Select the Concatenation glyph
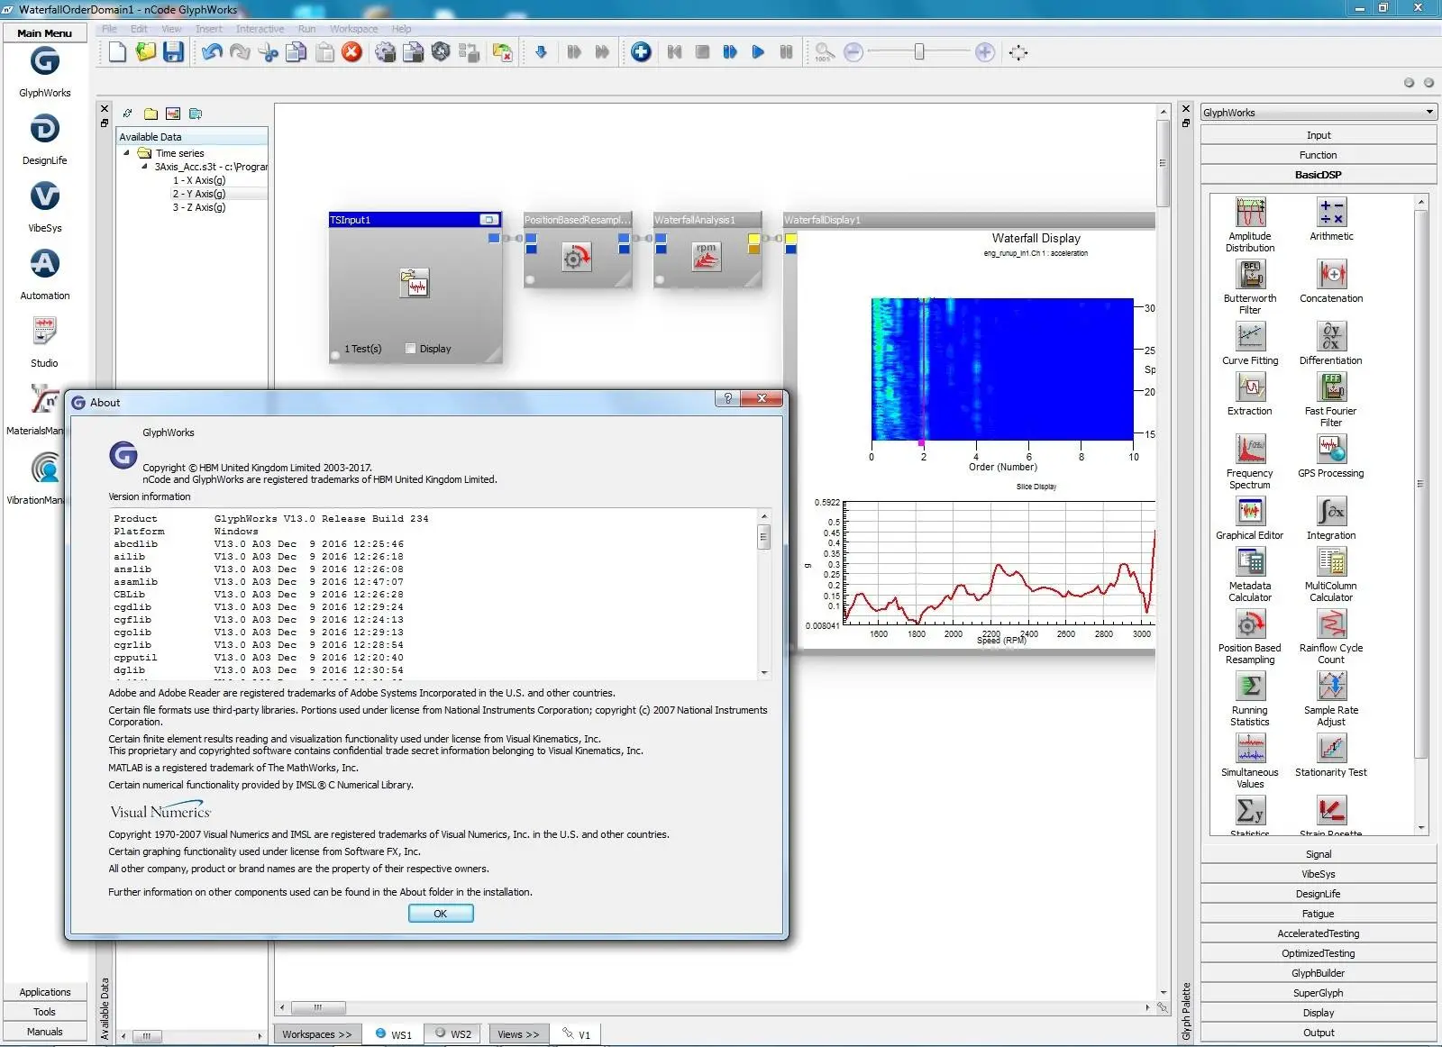 click(x=1331, y=281)
